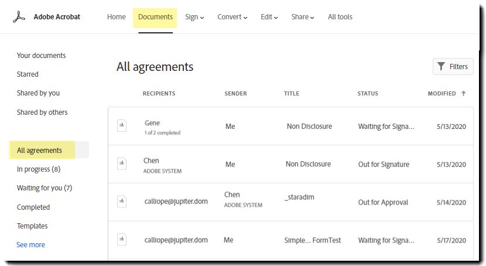Open Your documents in sidebar
The width and height of the screenshot is (486, 266).
click(x=41, y=56)
